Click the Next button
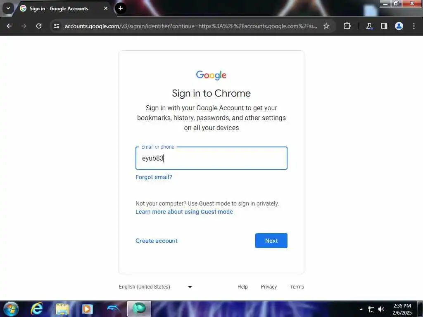 click(x=271, y=241)
